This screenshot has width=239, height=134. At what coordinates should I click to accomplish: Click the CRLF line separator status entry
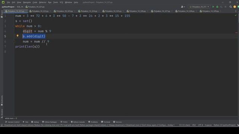click(194, 125)
